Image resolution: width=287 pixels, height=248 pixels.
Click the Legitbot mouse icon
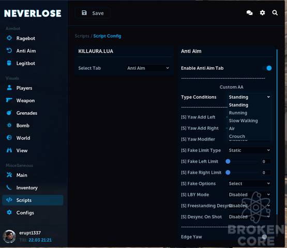pyautogui.click(x=9, y=63)
